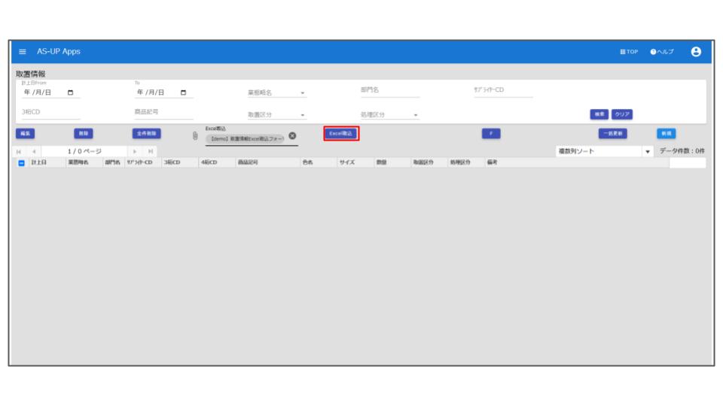Viewport: 723px width, 406px height.
Task: Go to the first page of results
Action: pyautogui.click(x=20, y=152)
